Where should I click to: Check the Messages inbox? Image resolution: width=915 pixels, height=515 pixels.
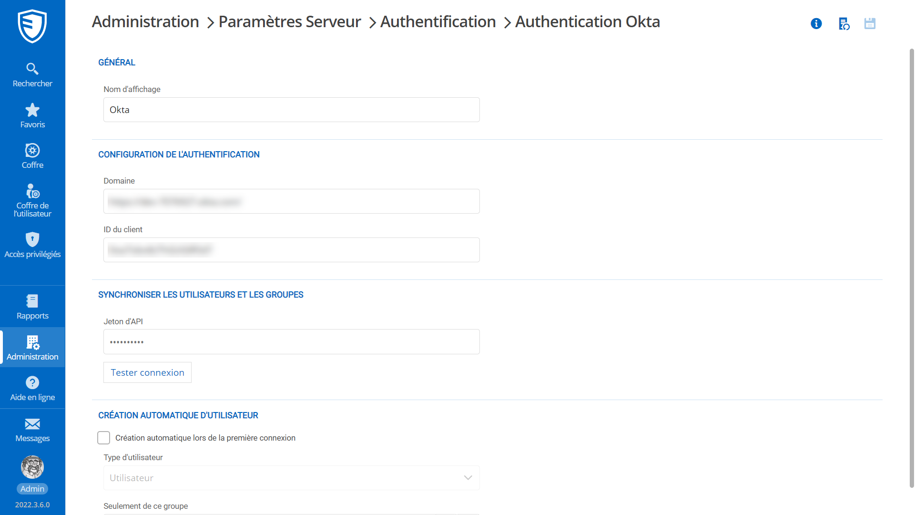click(32, 430)
